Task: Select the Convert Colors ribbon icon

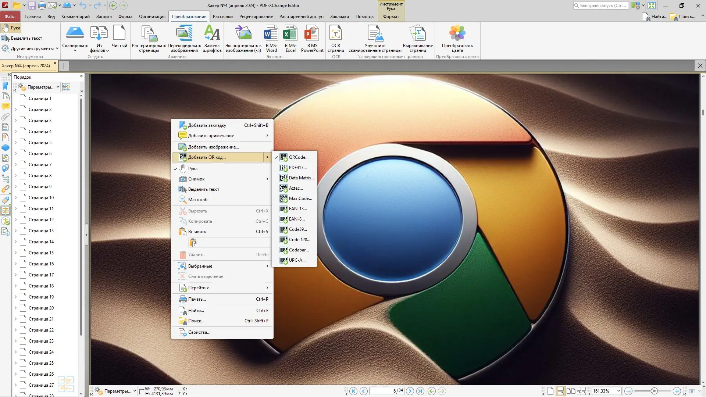Action: [457, 38]
